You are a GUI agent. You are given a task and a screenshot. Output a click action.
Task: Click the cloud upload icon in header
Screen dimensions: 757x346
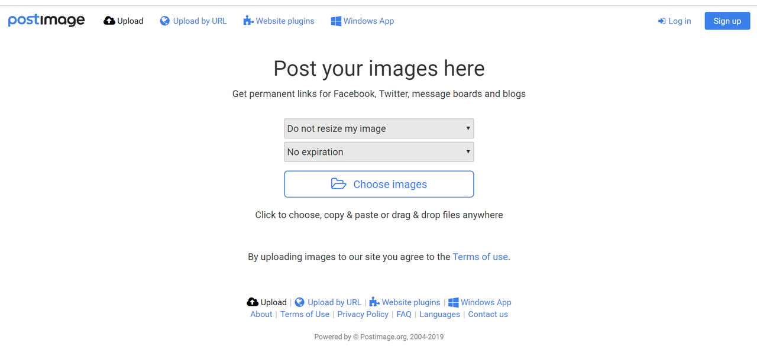pos(109,21)
